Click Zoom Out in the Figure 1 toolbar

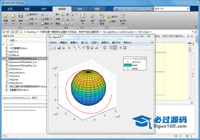tap(79, 48)
